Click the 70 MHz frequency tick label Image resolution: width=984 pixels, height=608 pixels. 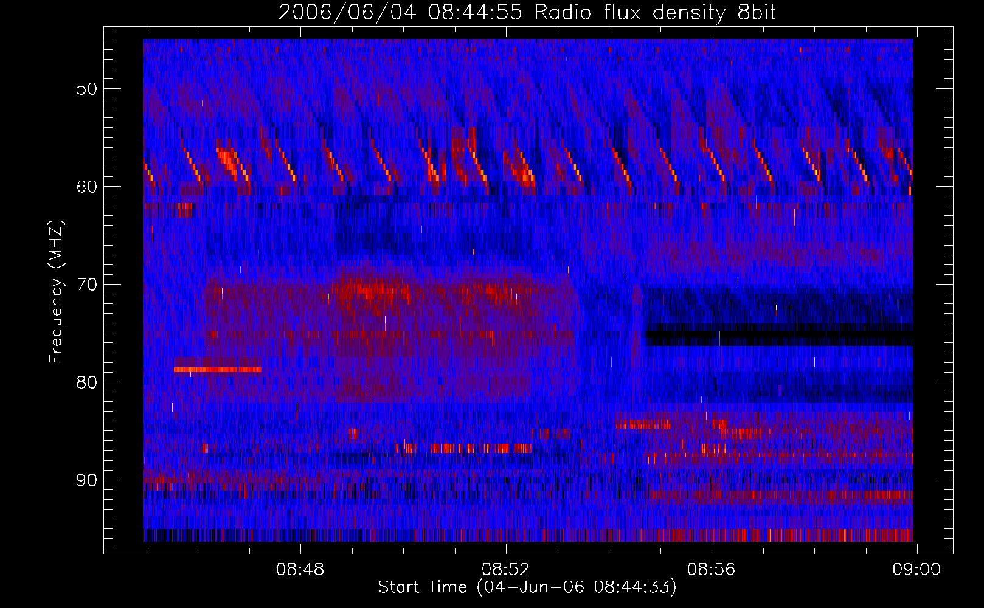tap(86, 285)
